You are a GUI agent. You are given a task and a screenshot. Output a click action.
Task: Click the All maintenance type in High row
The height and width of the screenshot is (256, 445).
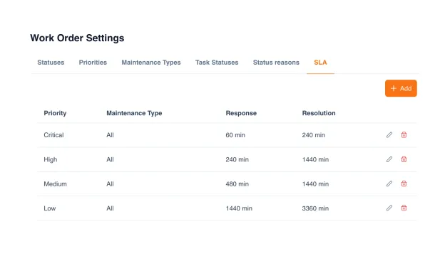pyautogui.click(x=110, y=159)
